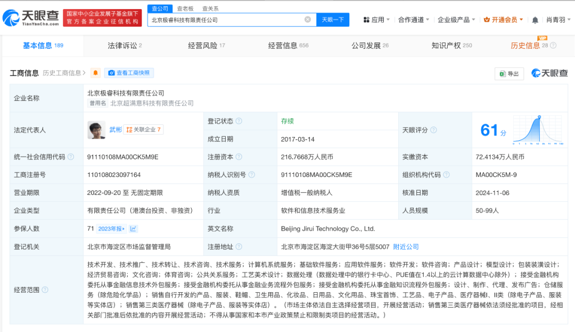This screenshot has width=575, height=332.
Task: Click the help icon next to 统一社会信用代码
Action: (71, 157)
